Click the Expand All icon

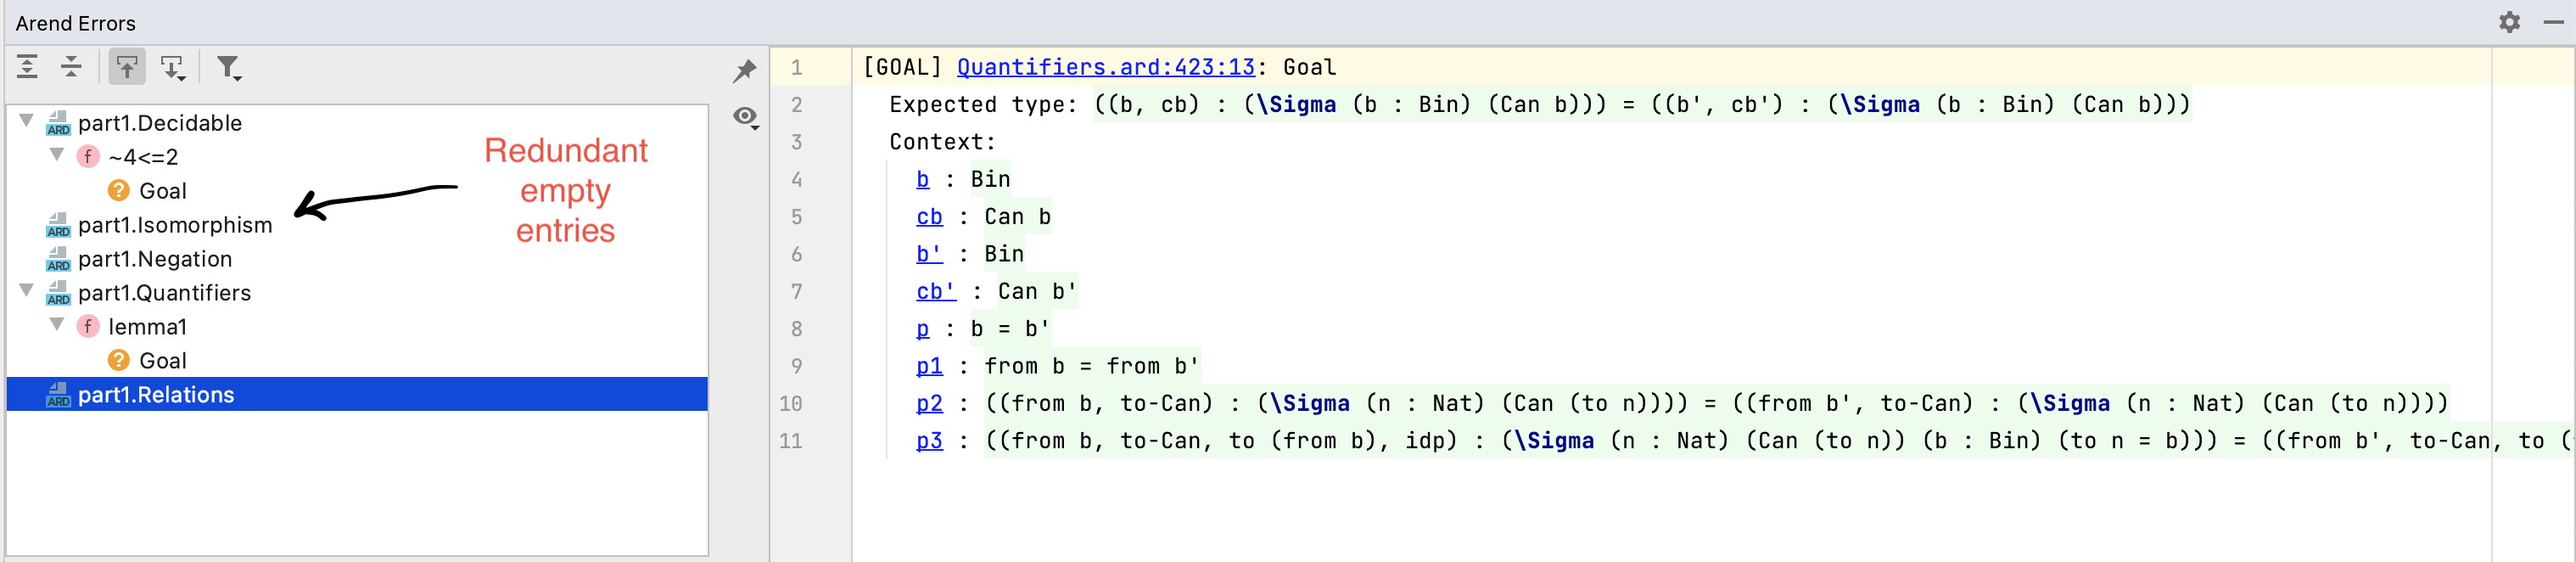28,67
